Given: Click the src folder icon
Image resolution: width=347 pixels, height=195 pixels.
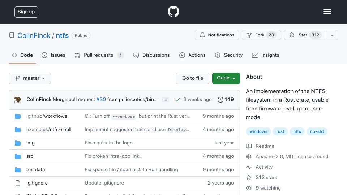Looking at the screenshot, I should [x=18, y=156].
